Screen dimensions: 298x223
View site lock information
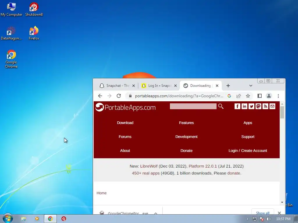pos(130,96)
